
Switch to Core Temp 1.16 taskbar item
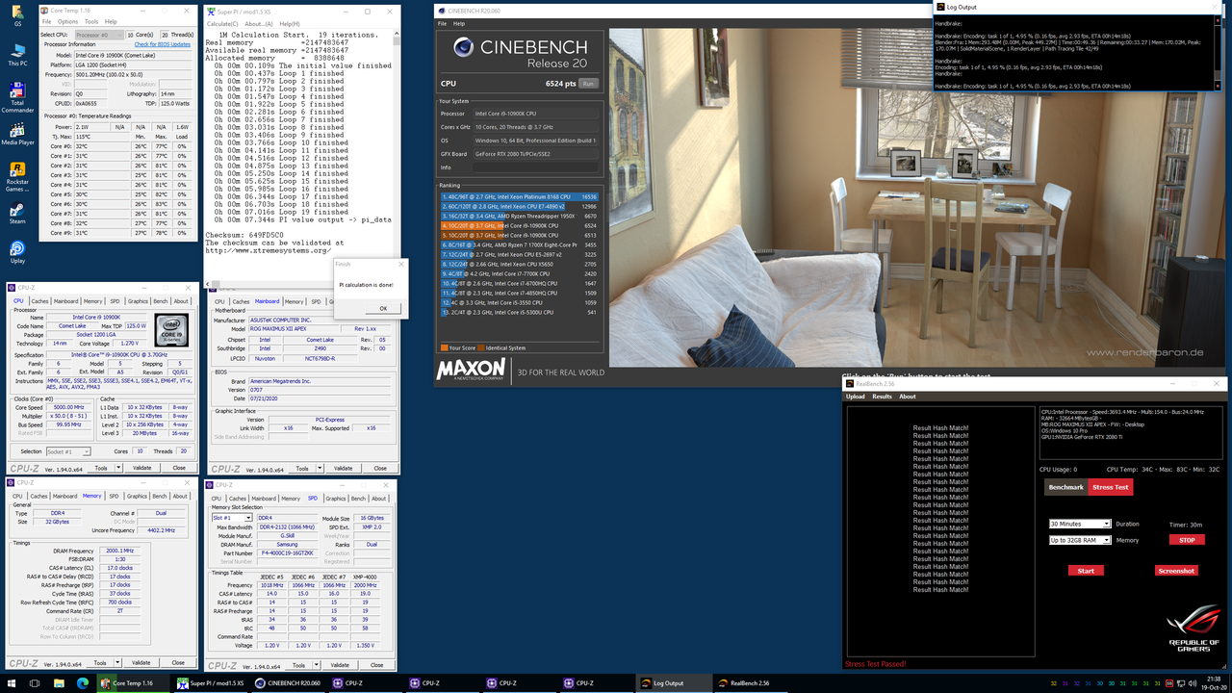[134, 683]
